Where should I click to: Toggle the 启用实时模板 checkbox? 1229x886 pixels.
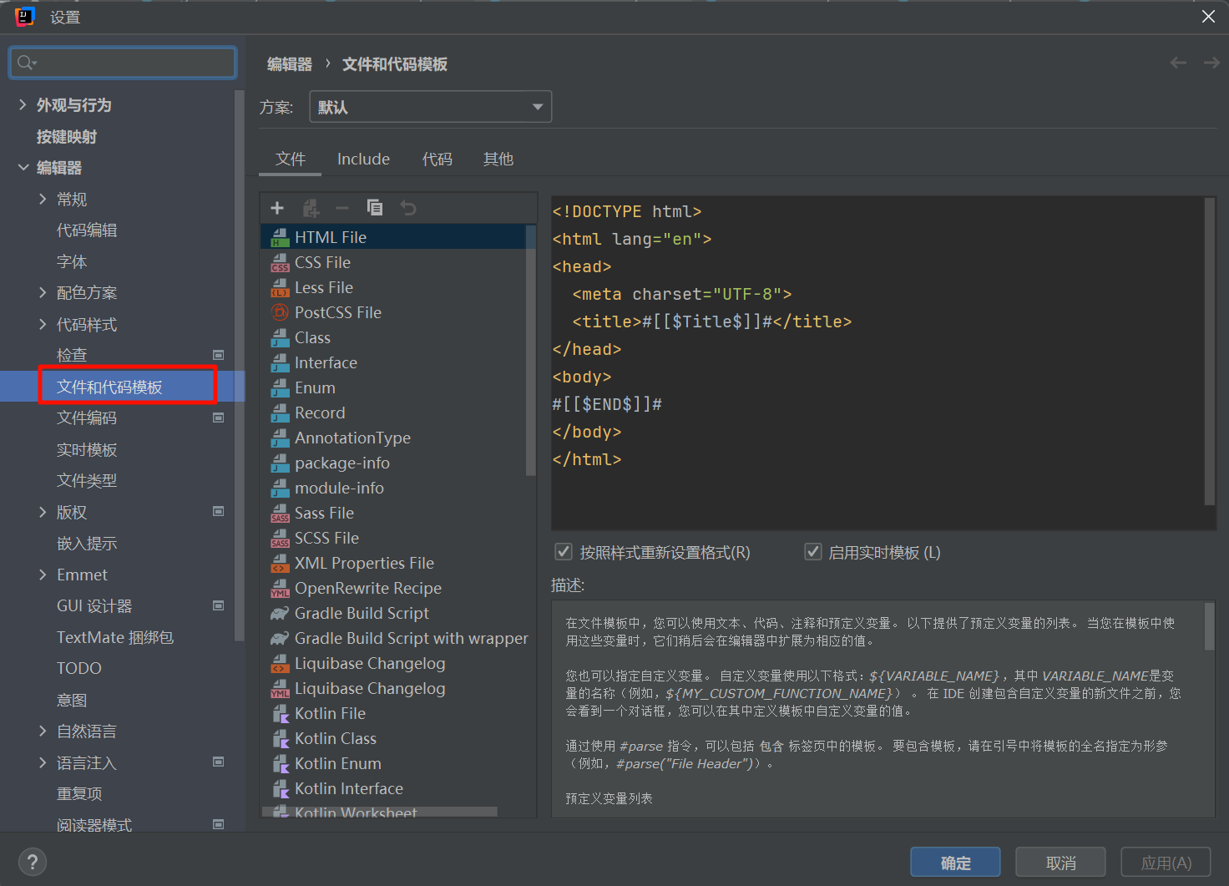click(812, 552)
